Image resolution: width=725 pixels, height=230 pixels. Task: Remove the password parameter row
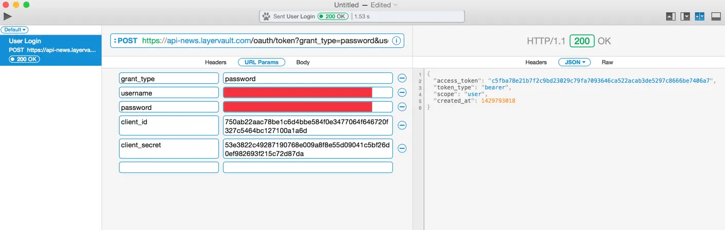pyautogui.click(x=402, y=107)
